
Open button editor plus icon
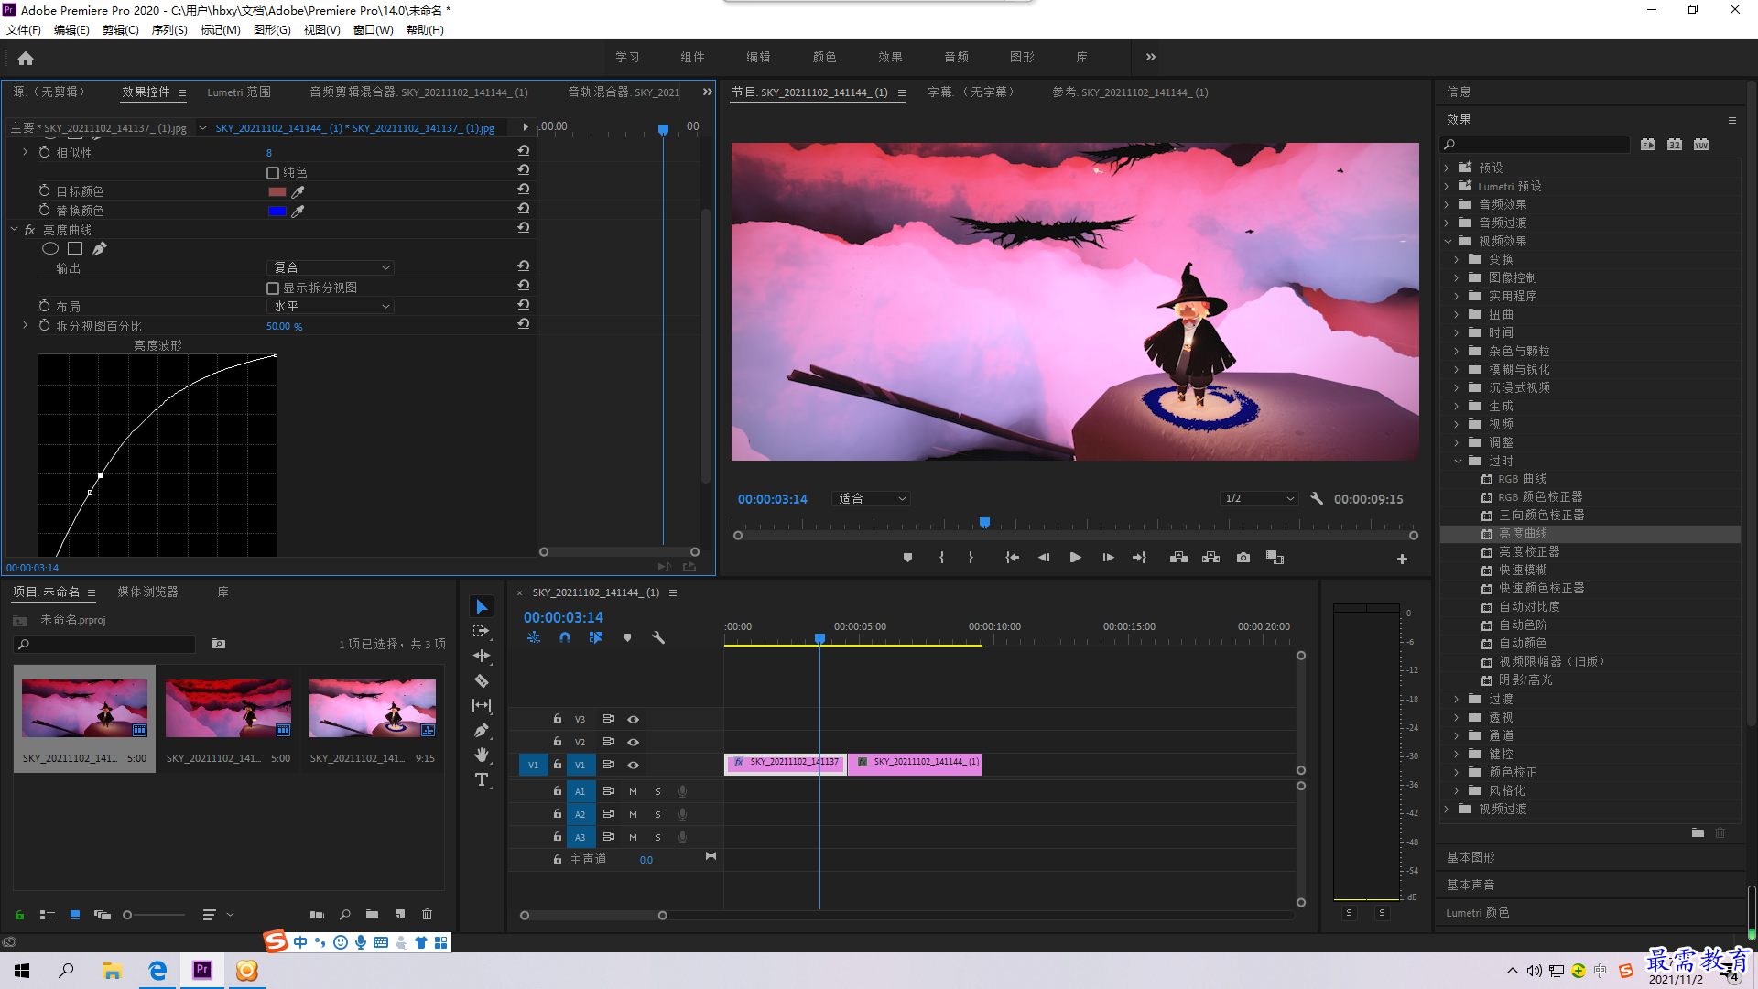[1402, 559]
